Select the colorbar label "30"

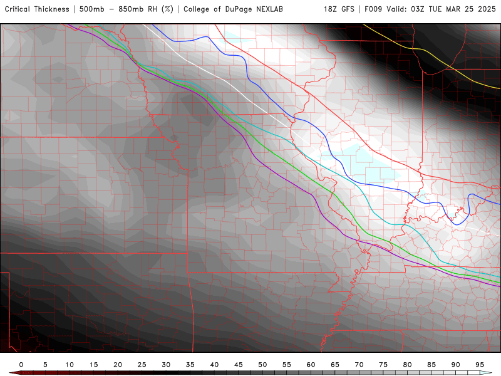click(x=166, y=365)
